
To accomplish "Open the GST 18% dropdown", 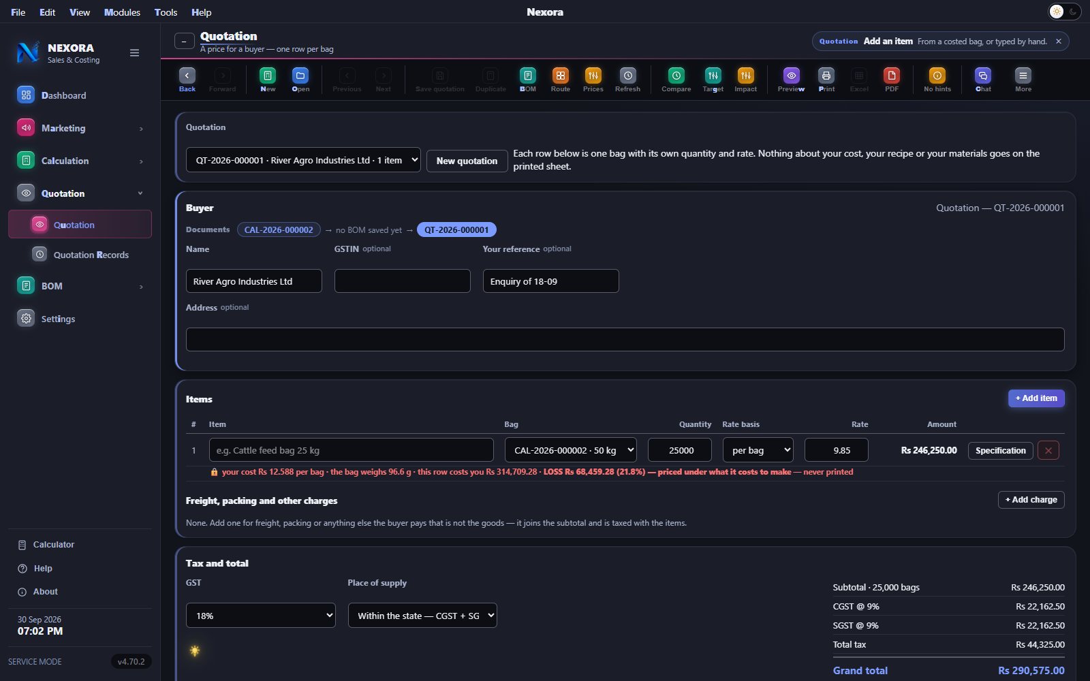I will (x=261, y=616).
